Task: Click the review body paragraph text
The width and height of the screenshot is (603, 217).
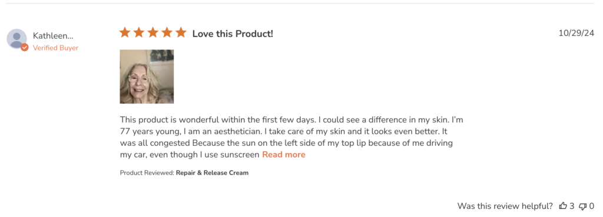Action: pos(291,137)
